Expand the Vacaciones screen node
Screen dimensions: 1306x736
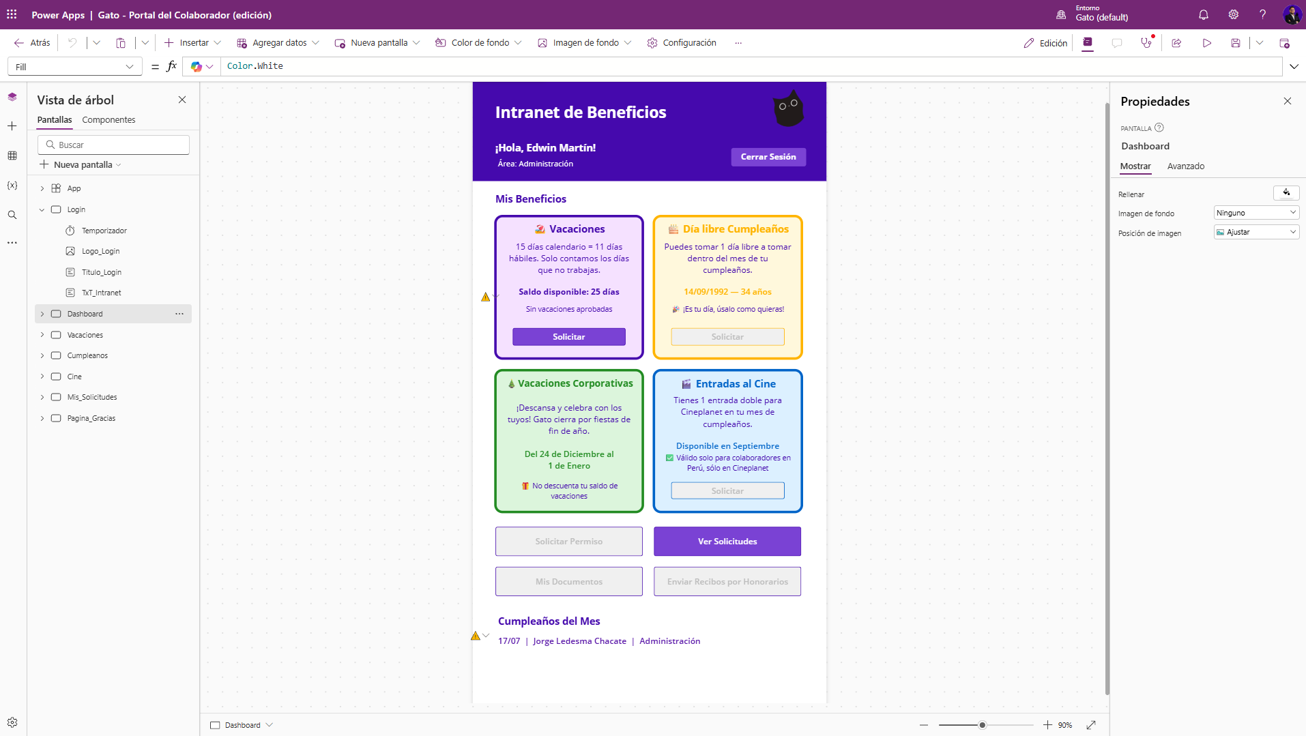[x=42, y=335]
